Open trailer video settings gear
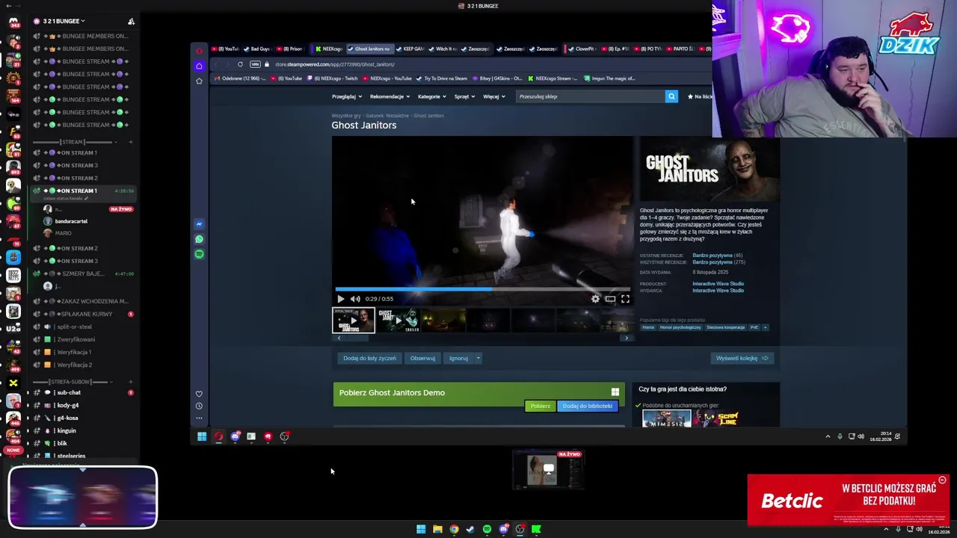The height and width of the screenshot is (538, 957). [x=595, y=299]
